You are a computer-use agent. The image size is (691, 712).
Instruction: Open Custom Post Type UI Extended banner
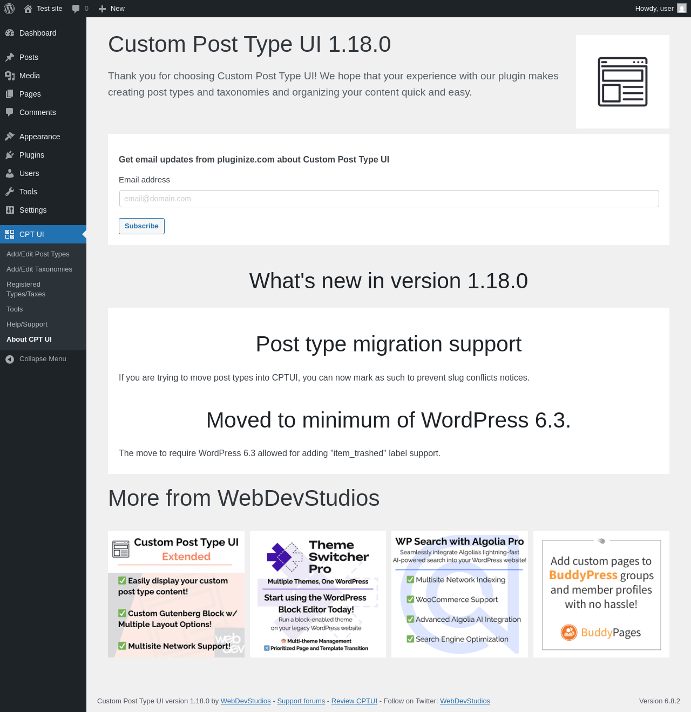(x=176, y=594)
